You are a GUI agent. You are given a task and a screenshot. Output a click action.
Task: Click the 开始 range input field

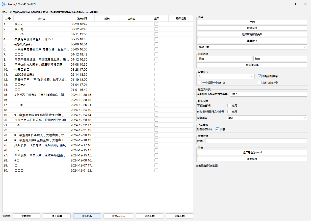point(224,59)
